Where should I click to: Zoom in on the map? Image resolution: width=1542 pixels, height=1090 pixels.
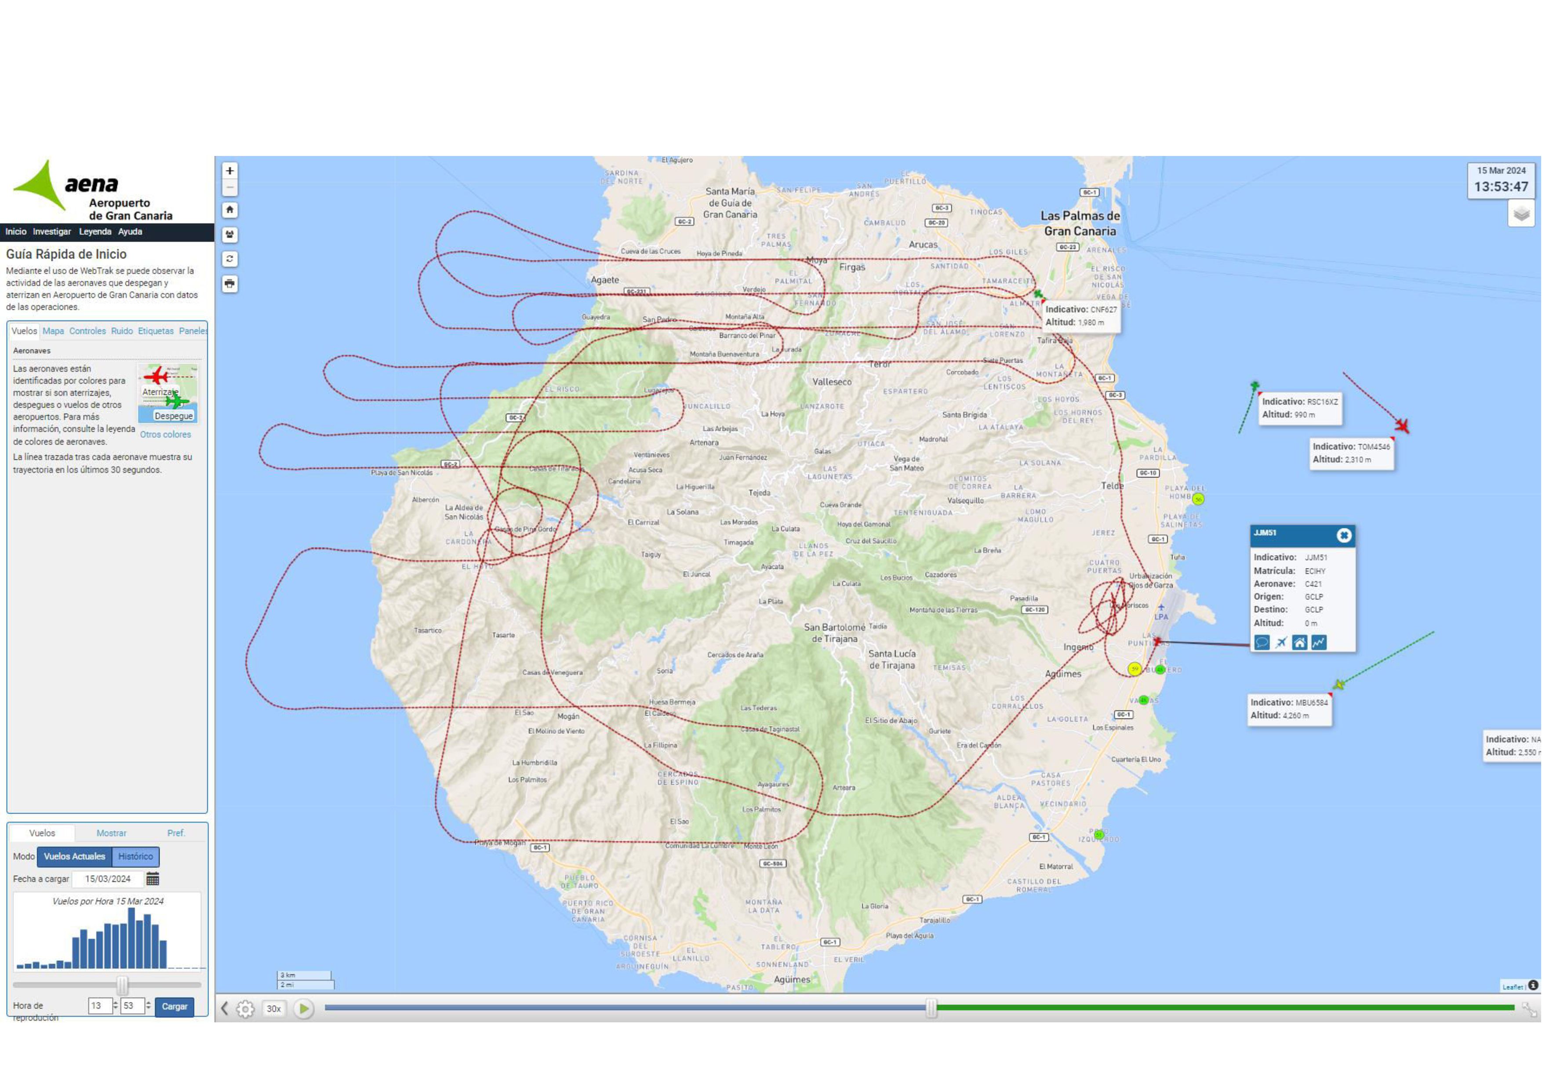click(230, 170)
